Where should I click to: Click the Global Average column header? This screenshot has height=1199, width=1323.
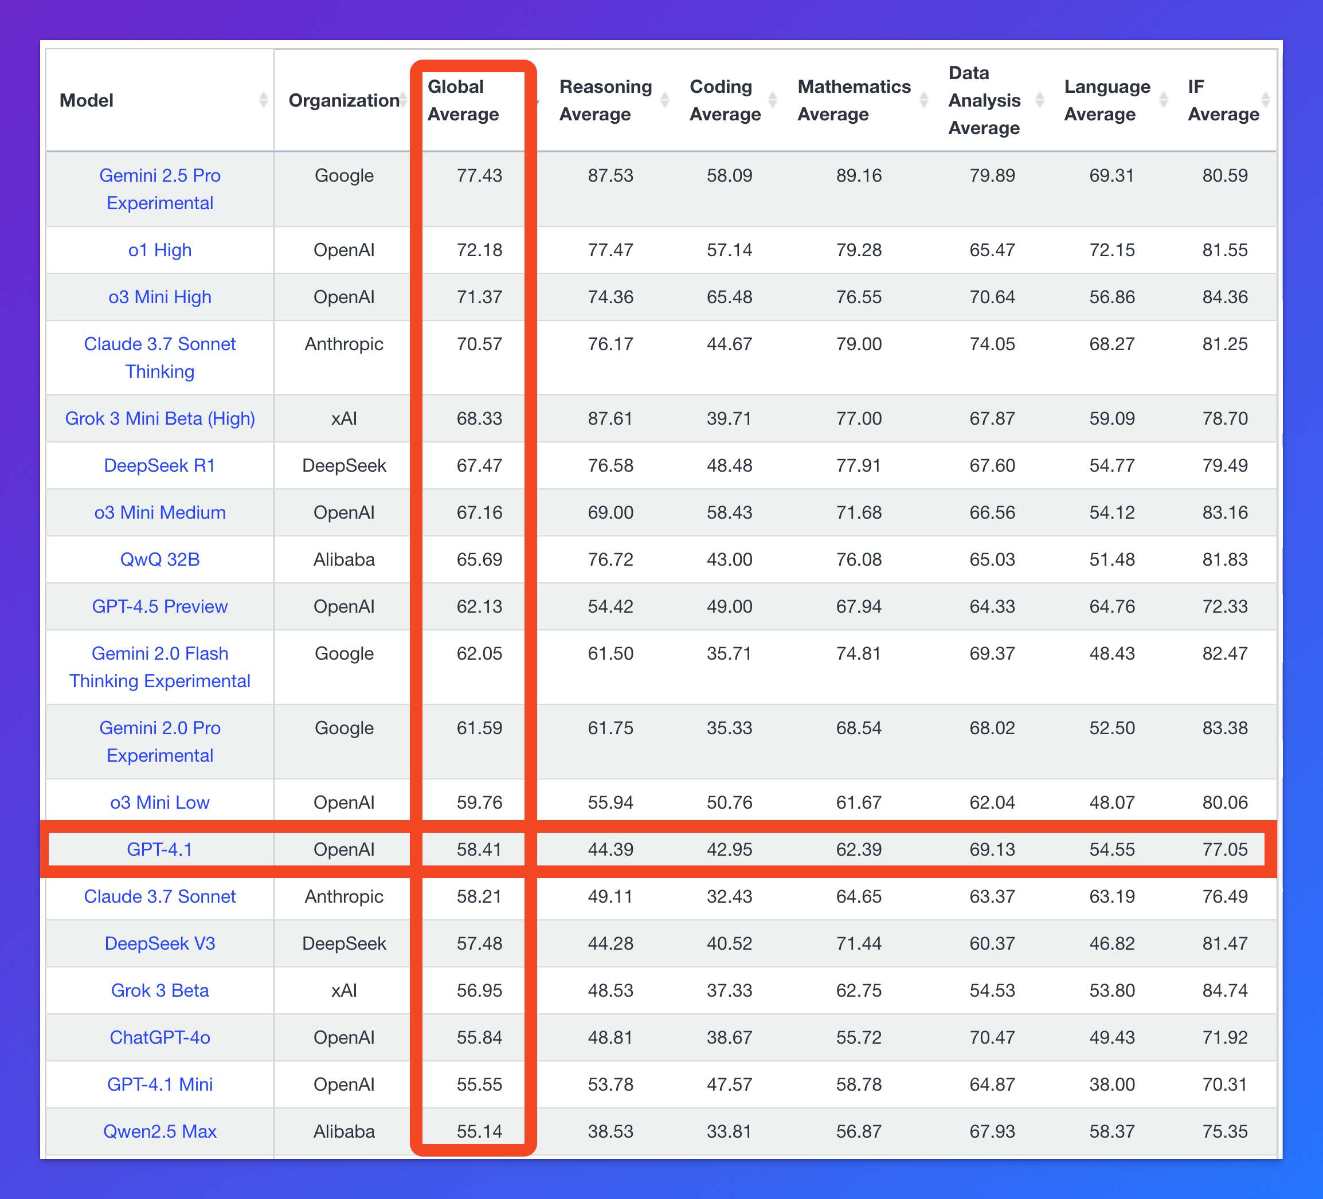point(463,100)
